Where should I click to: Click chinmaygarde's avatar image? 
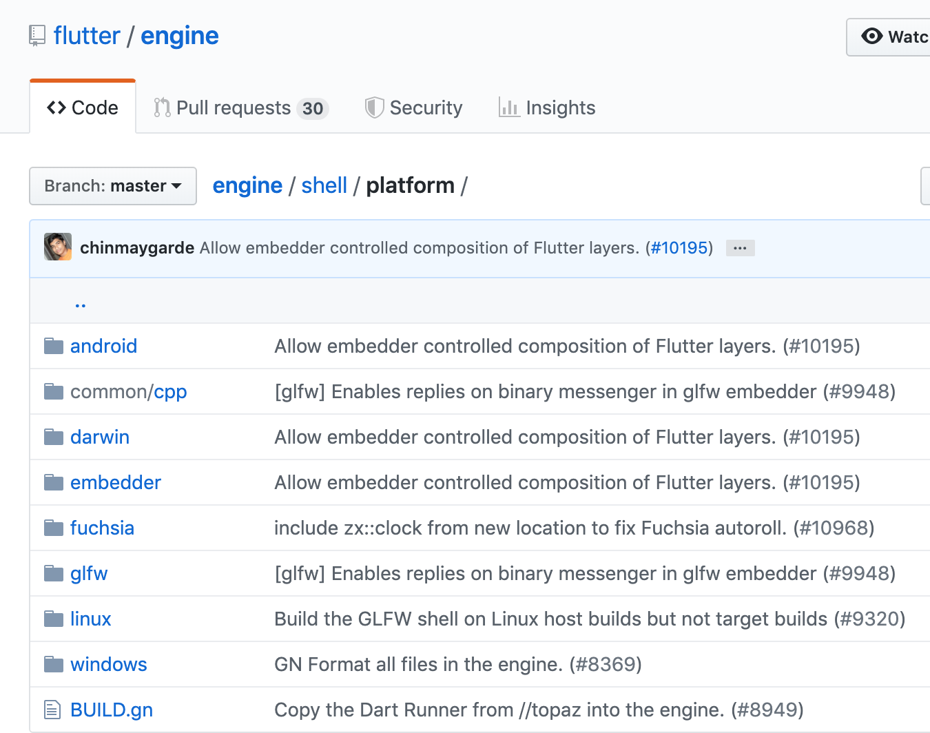[x=58, y=247]
